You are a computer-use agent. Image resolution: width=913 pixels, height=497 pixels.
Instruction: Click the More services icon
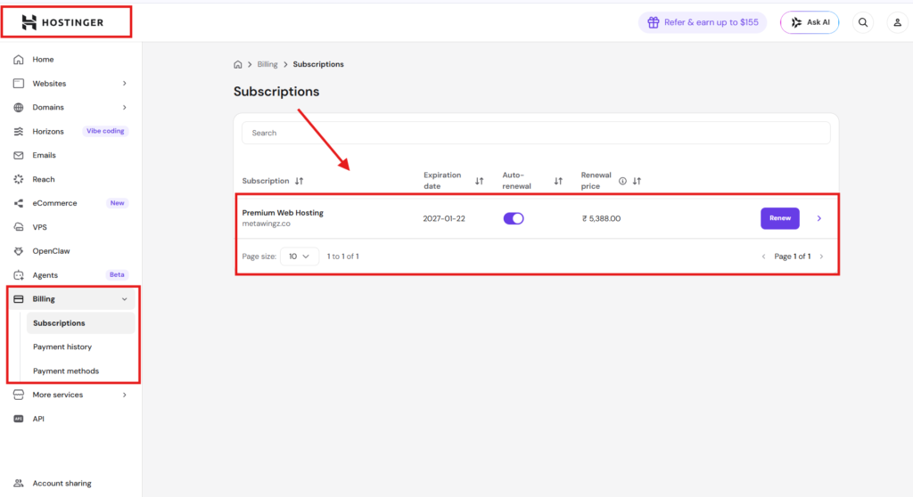point(19,395)
